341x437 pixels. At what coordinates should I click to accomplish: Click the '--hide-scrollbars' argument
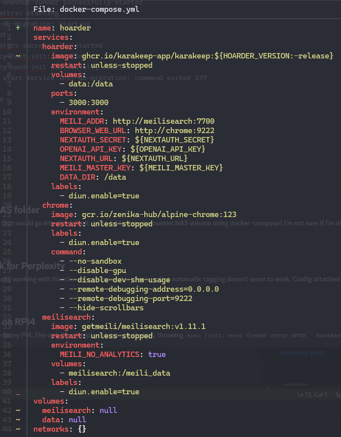point(106,308)
